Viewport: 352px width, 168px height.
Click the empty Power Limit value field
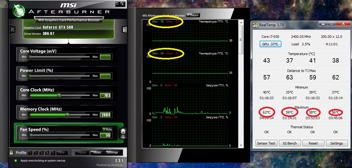tap(105, 76)
